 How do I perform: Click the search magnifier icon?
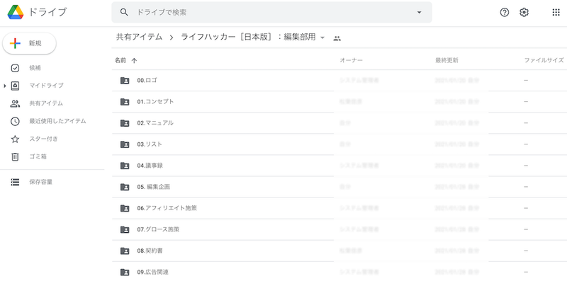(124, 12)
